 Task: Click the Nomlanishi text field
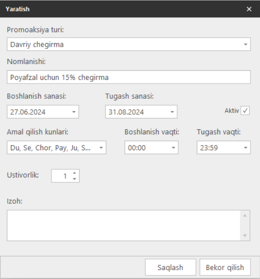(x=129, y=77)
